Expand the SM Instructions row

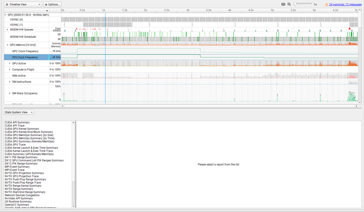pos(10,82)
